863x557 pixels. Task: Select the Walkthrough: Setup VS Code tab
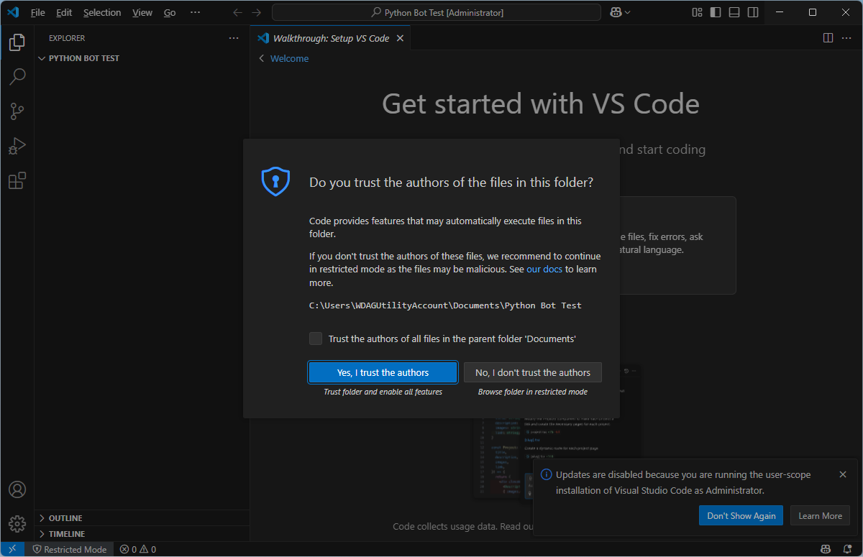[331, 38]
